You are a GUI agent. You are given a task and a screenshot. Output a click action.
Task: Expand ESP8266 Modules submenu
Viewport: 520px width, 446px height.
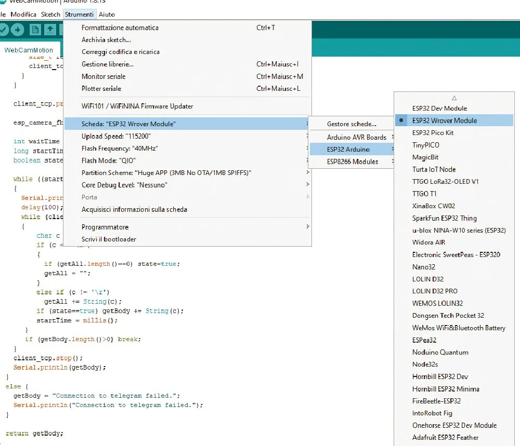(352, 161)
